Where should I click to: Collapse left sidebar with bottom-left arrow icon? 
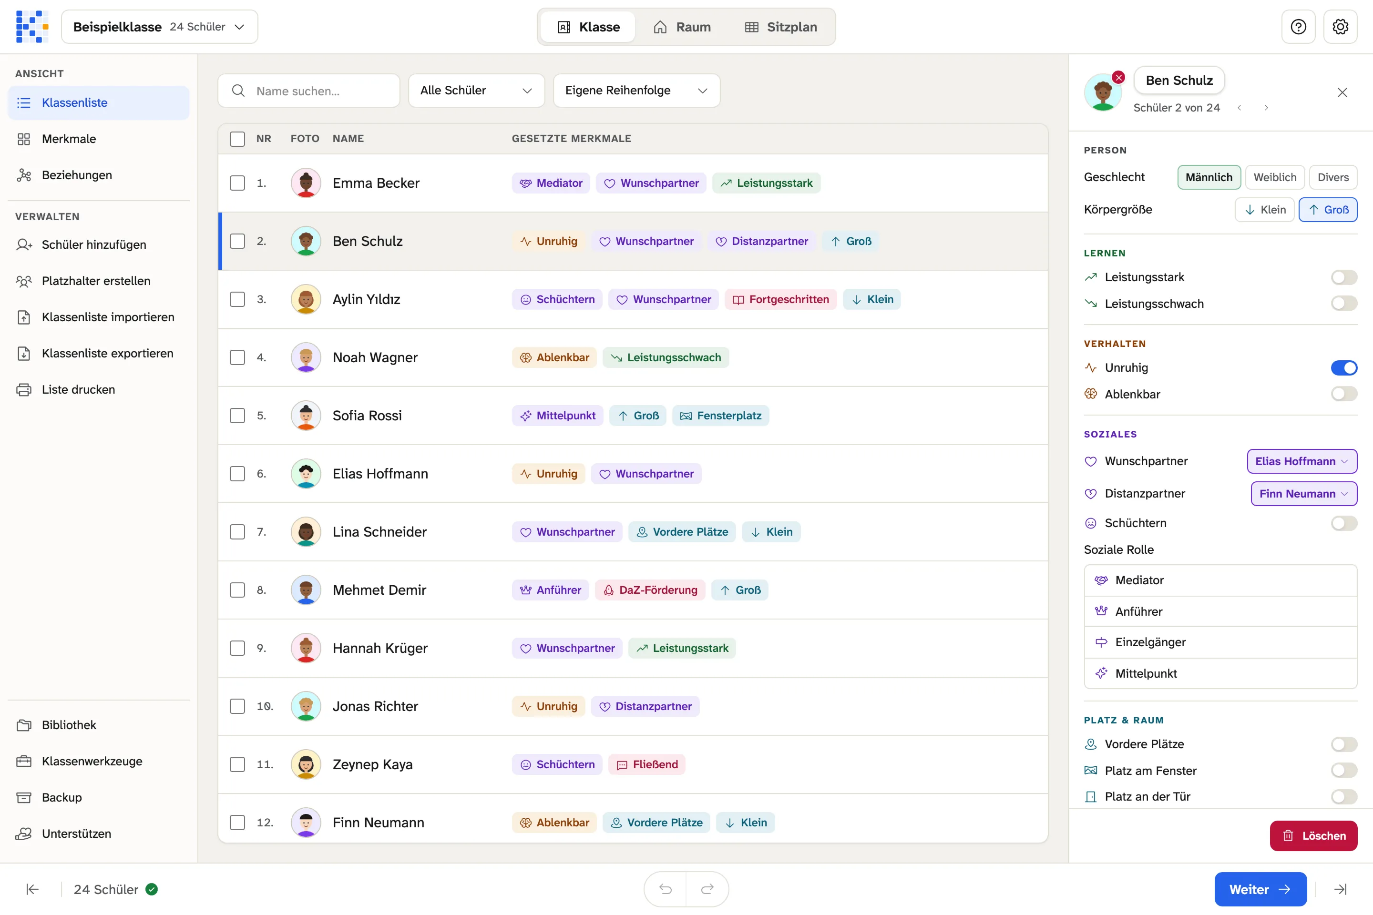click(33, 889)
